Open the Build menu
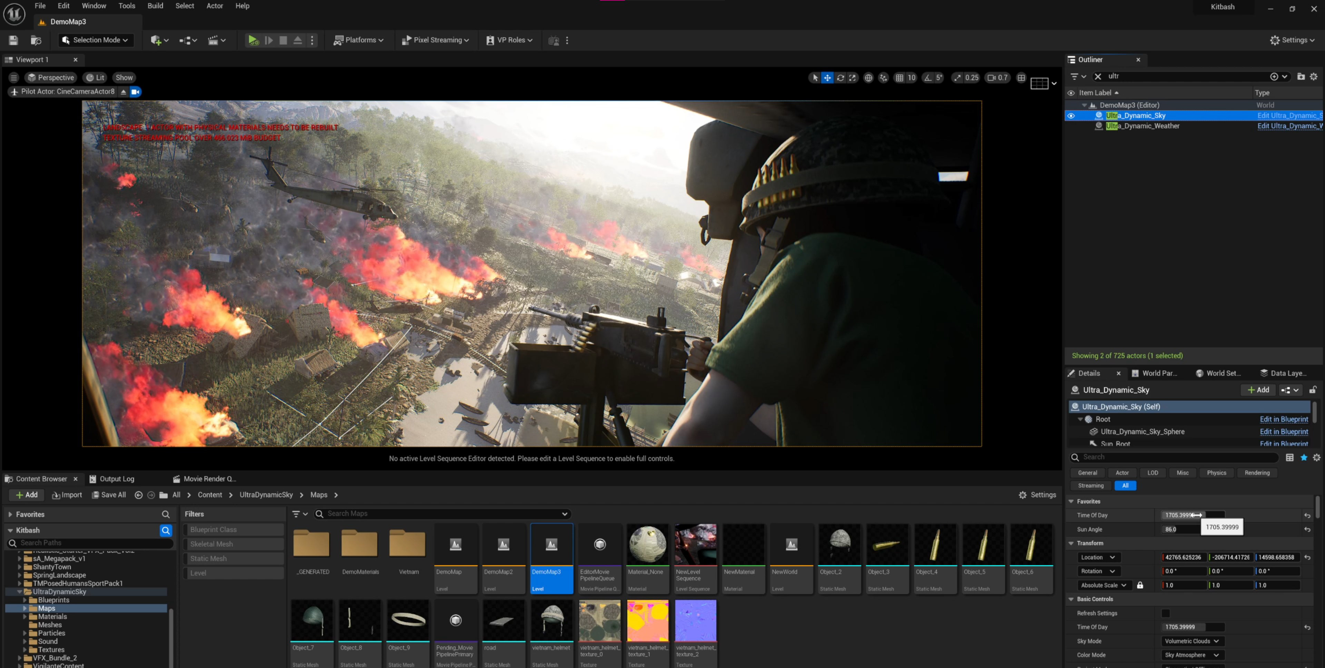 155,6
